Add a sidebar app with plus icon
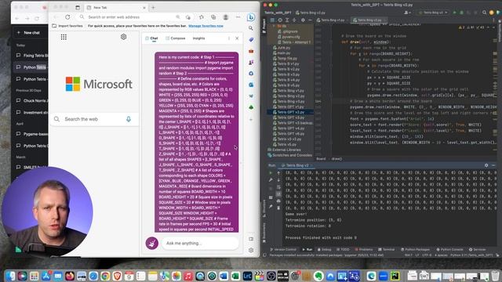This screenshot has height=282, width=502. (251, 120)
